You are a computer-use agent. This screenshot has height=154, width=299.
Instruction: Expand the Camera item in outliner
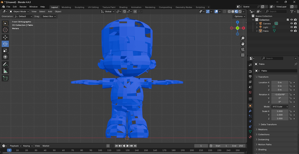pos(257,23)
